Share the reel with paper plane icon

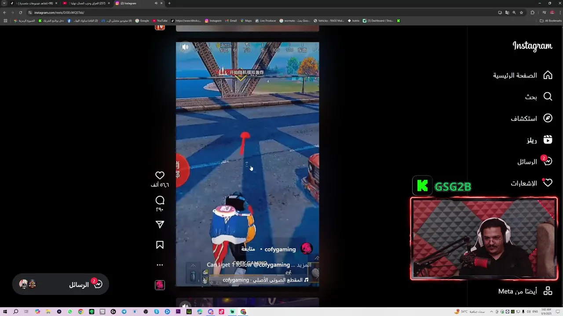click(160, 225)
